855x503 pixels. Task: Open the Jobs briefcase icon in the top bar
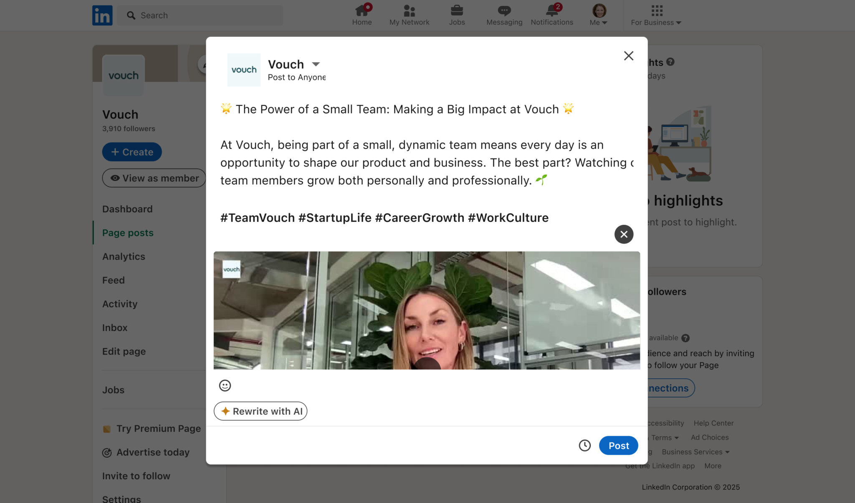(457, 15)
